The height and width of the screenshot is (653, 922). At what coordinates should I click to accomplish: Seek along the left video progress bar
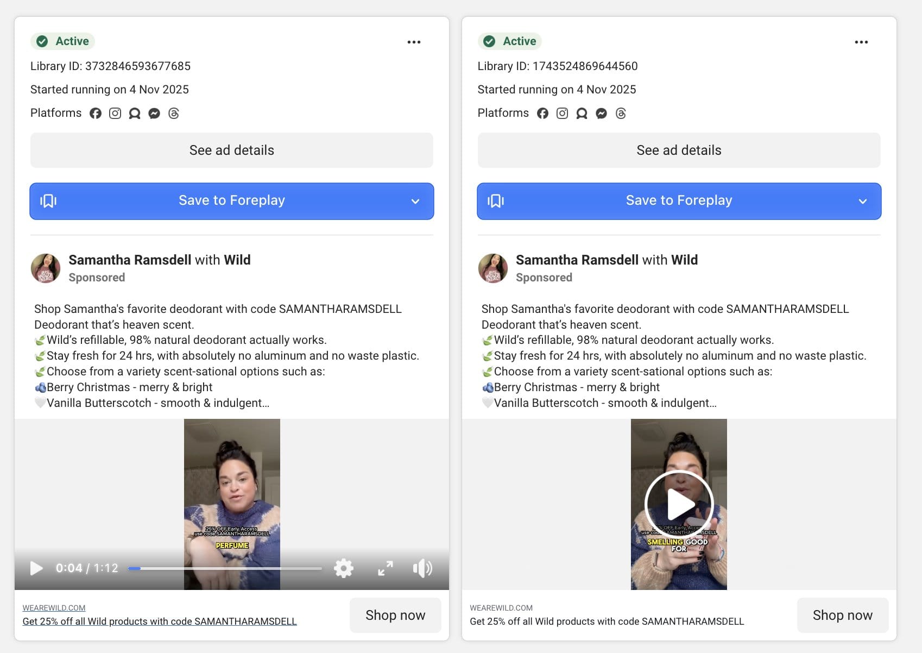[x=225, y=568]
